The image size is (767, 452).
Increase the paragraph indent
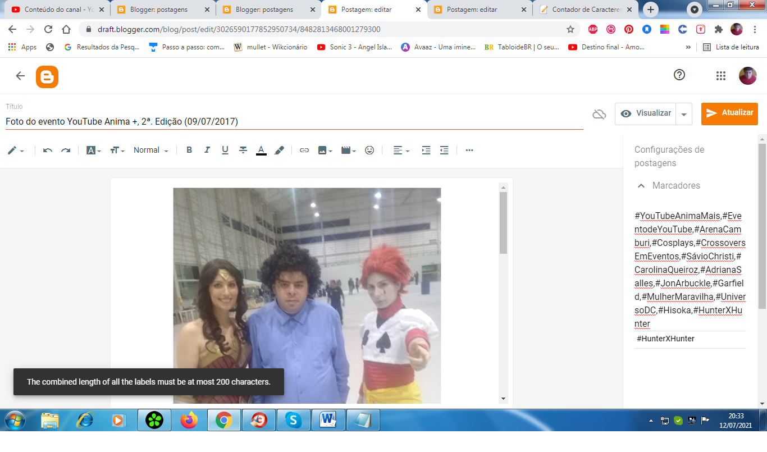pyautogui.click(x=426, y=150)
